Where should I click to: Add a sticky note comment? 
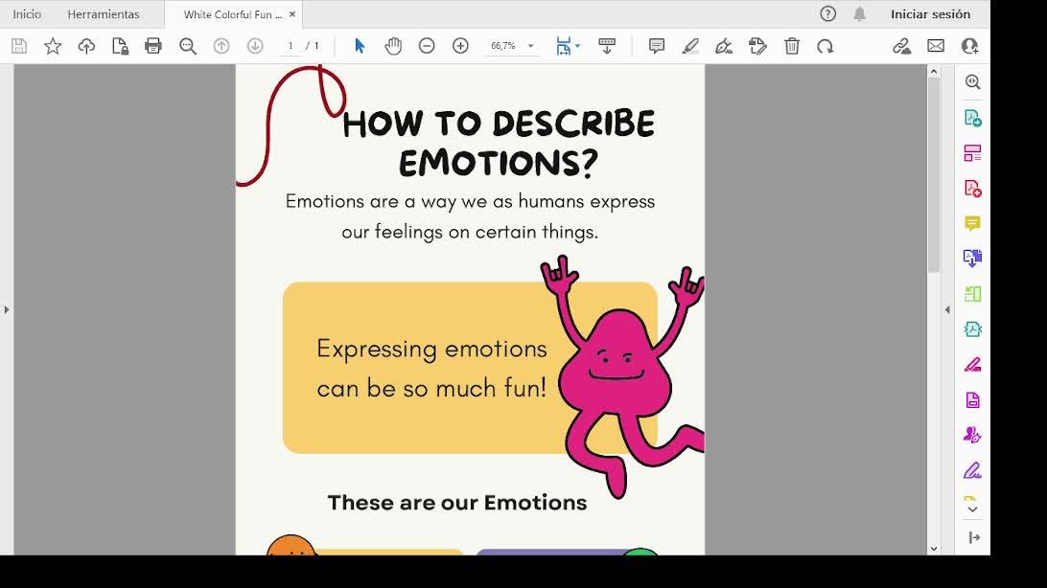pos(657,46)
